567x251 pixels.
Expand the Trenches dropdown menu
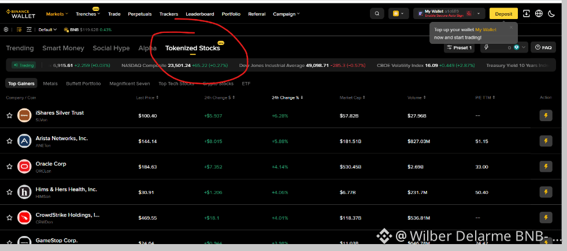click(x=88, y=14)
